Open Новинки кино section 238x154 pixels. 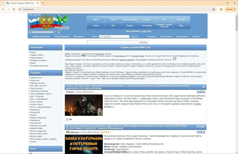[x=36, y=78]
